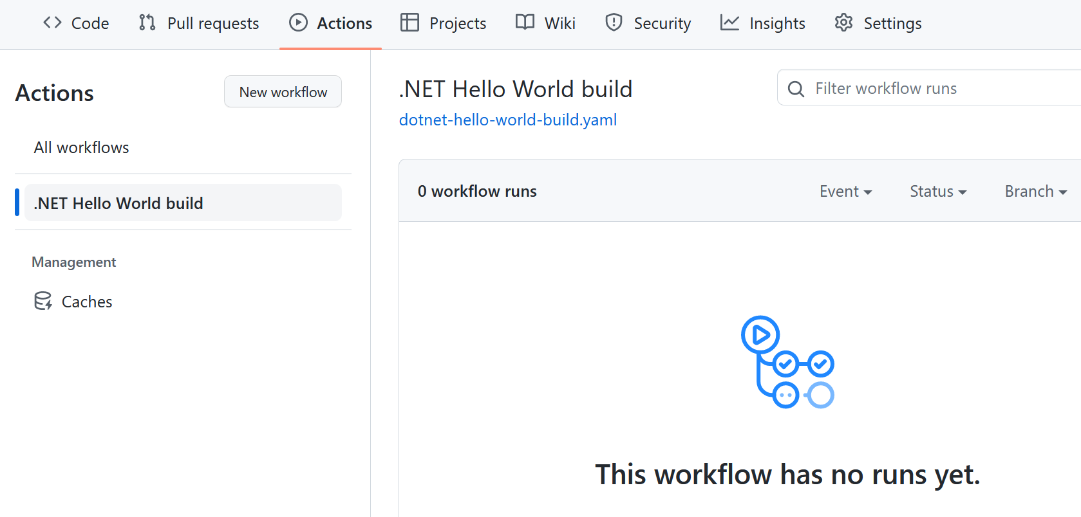Open repository Settings tab

pyautogui.click(x=878, y=23)
